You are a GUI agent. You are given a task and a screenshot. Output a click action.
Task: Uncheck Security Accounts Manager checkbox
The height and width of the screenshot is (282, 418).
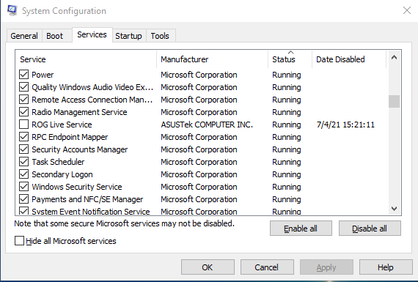click(x=23, y=149)
